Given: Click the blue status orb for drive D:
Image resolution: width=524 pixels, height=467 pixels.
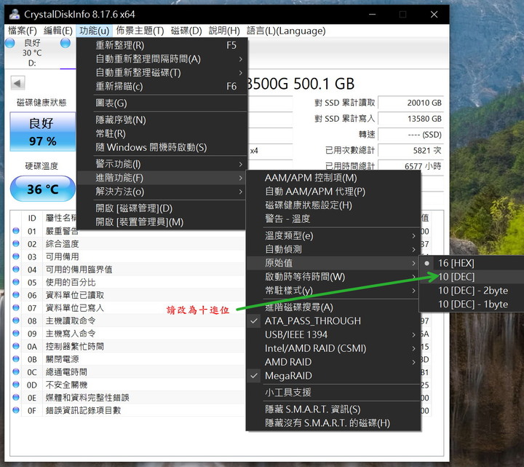Looking at the screenshot, I should click(10, 43).
